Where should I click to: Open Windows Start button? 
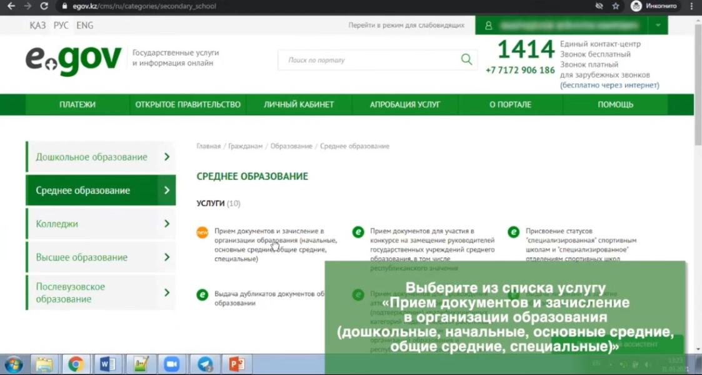pyautogui.click(x=13, y=364)
